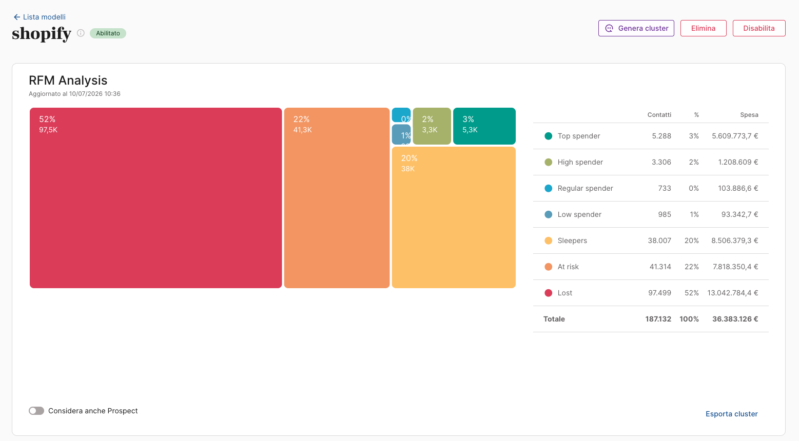Select the olive 2% High spender block
This screenshot has height=441, width=799.
tap(432, 126)
